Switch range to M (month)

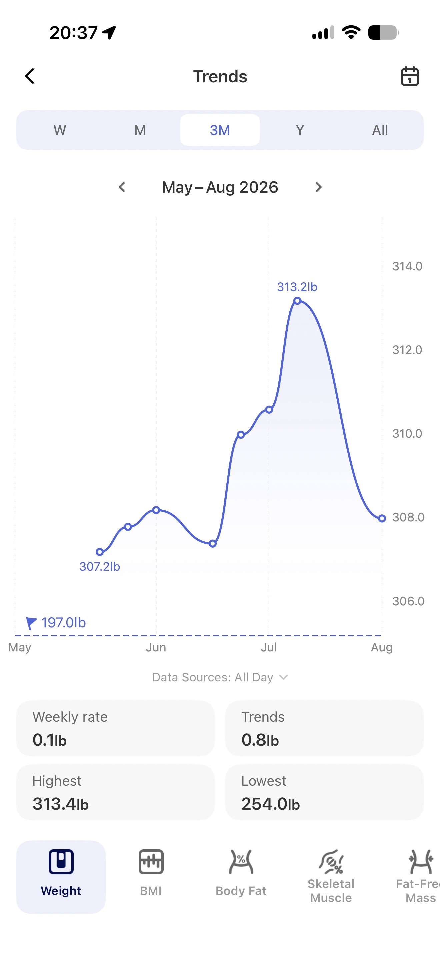coord(140,130)
